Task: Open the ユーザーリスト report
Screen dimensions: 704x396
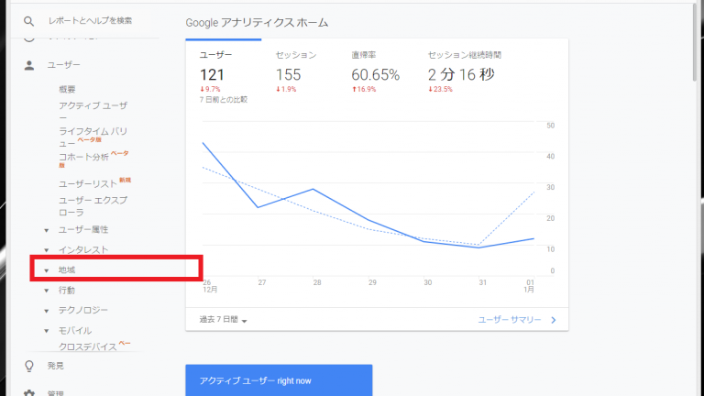Action: 94,183
